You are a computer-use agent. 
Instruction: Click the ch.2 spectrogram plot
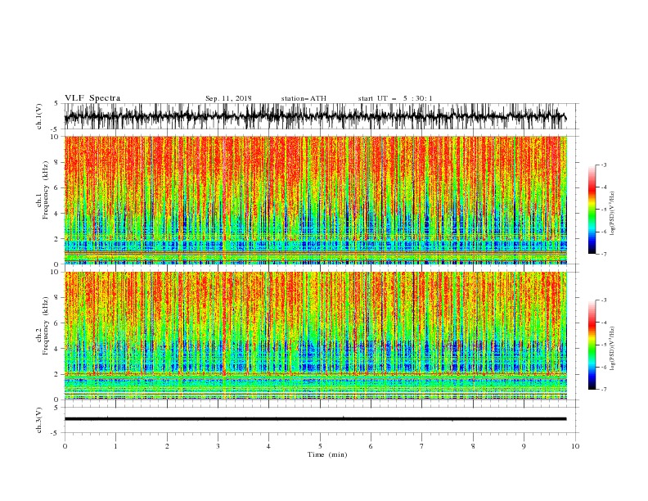pos(315,336)
